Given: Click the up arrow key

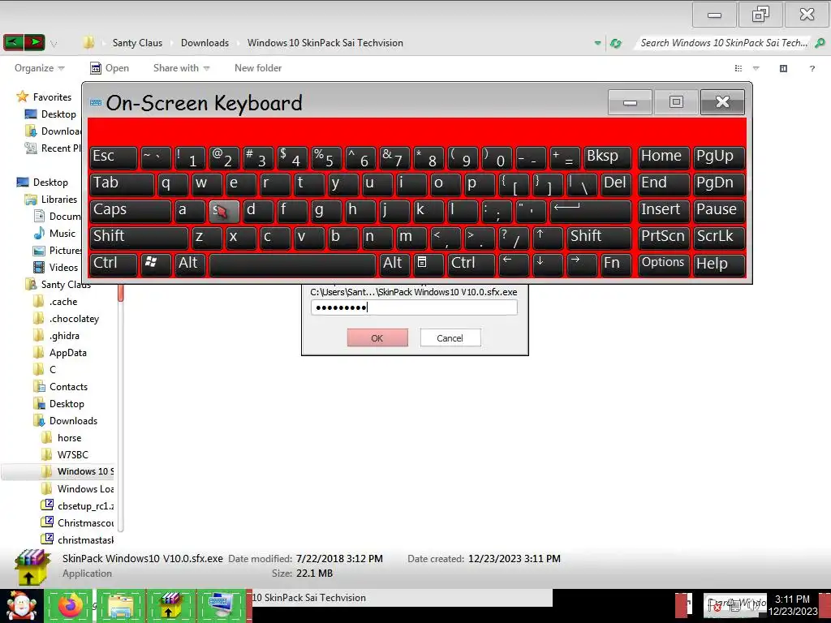Looking at the screenshot, I should (548, 238).
